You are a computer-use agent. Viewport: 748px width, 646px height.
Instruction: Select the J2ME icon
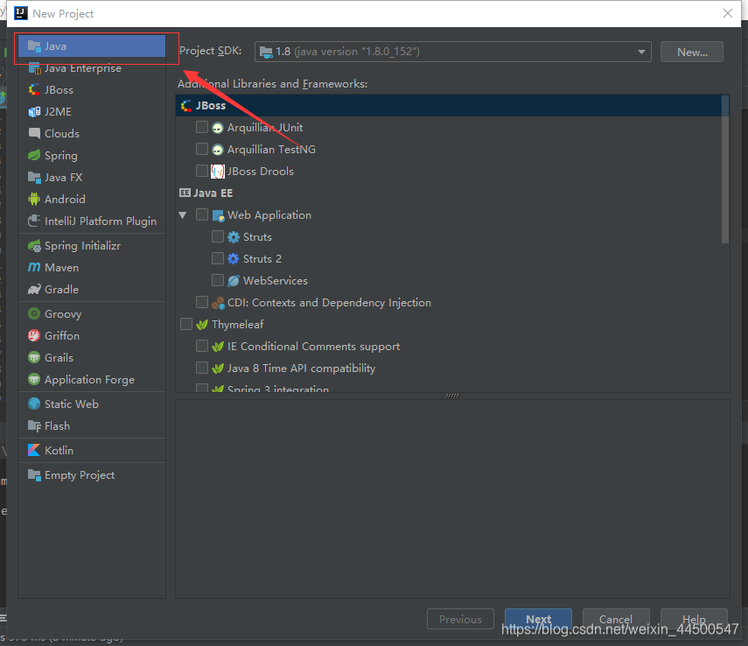pos(34,112)
